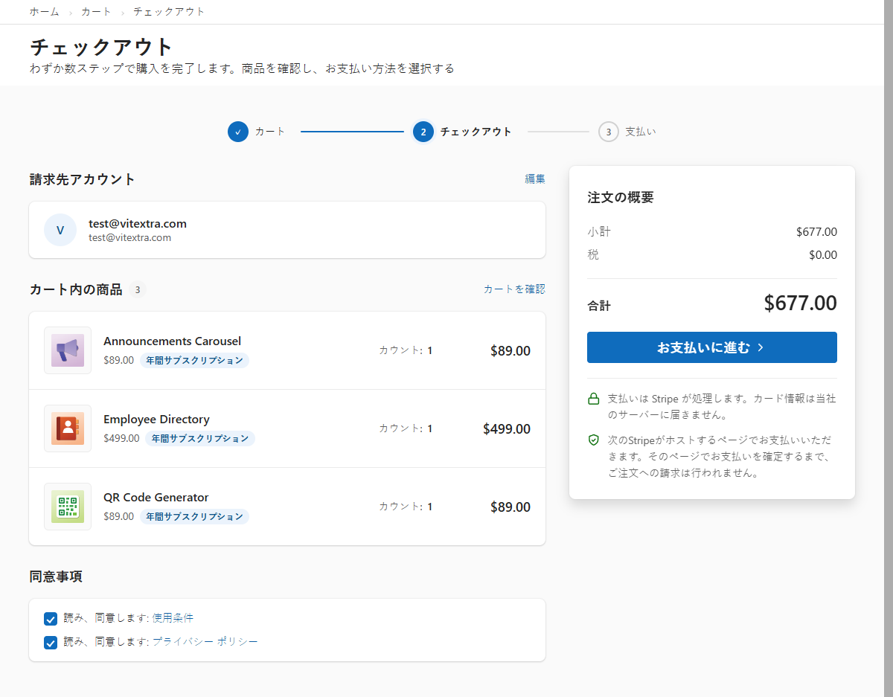
Task: Open the ホーム breadcrumb link
Action: 45,12
